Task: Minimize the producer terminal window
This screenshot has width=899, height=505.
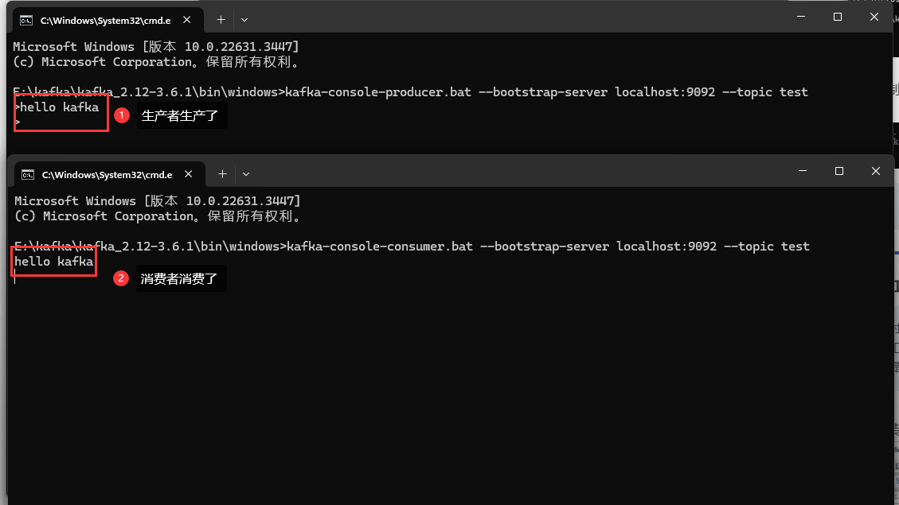Action: 800,16
